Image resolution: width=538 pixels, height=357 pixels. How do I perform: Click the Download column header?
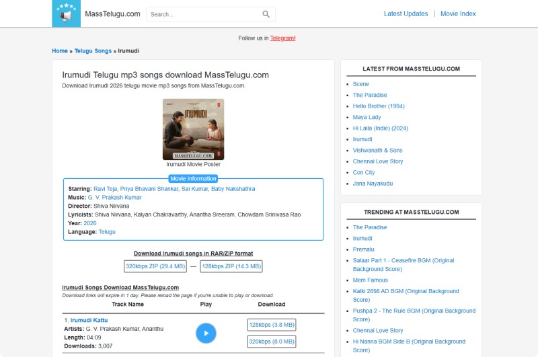(x=272, y=304)
